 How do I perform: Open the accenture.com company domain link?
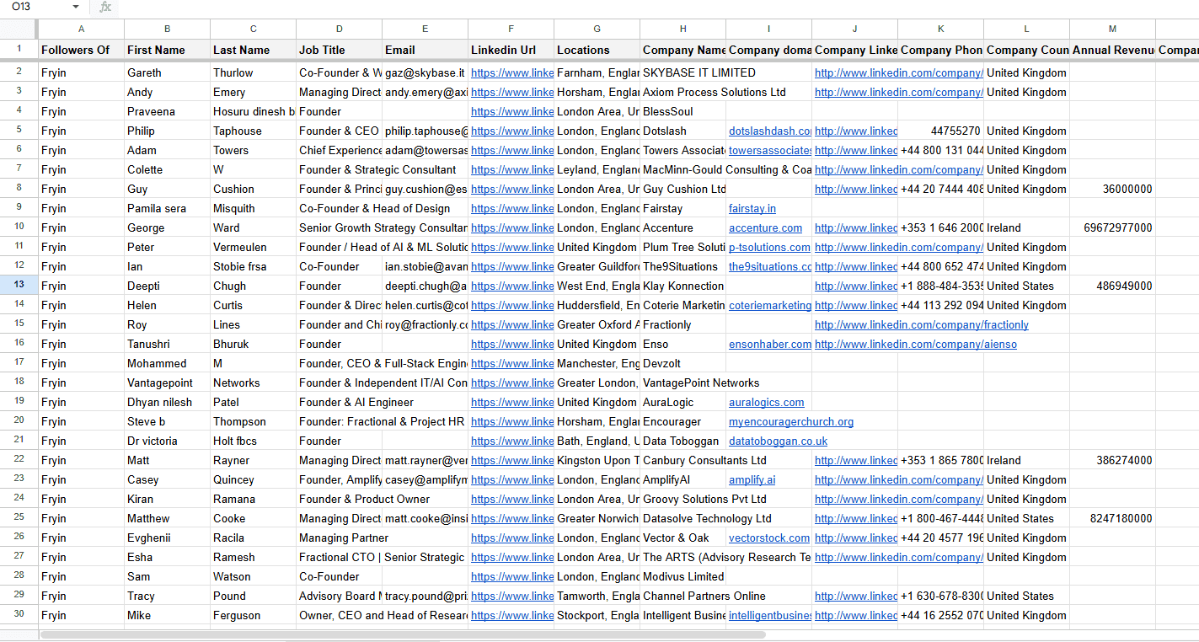[765, 227]
